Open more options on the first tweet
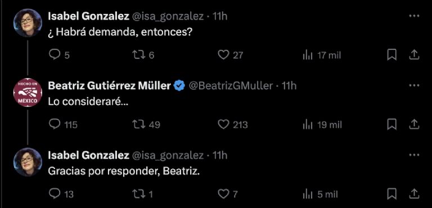Viewport: 432px width, 208px height. 414,16
